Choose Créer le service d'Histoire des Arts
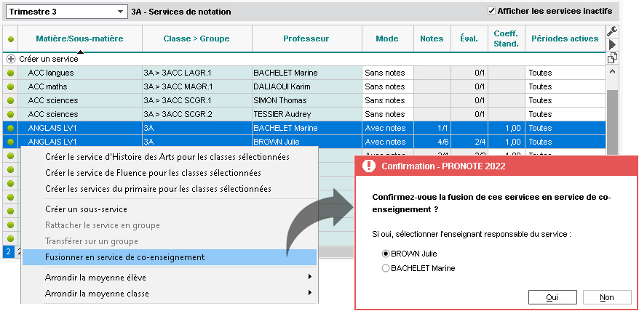639x311 pixels. pyautogui.click(x=169, y=157)
